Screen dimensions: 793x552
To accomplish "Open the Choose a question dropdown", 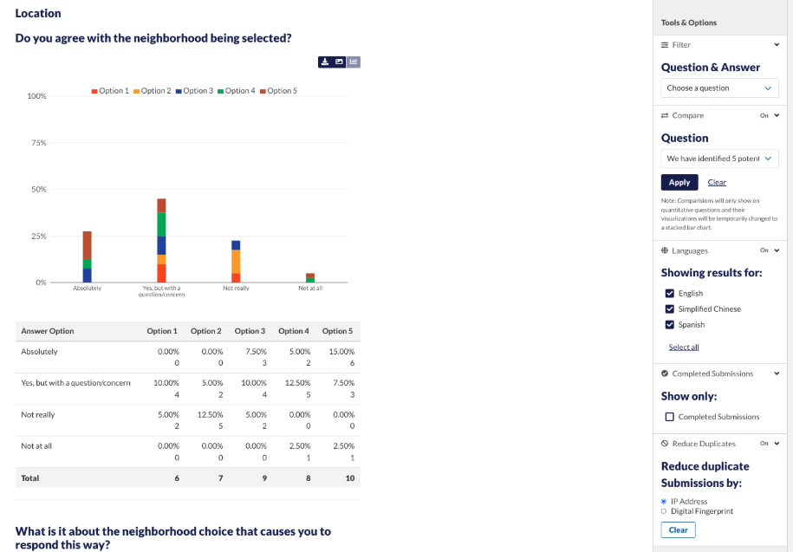I will (719, 88).
